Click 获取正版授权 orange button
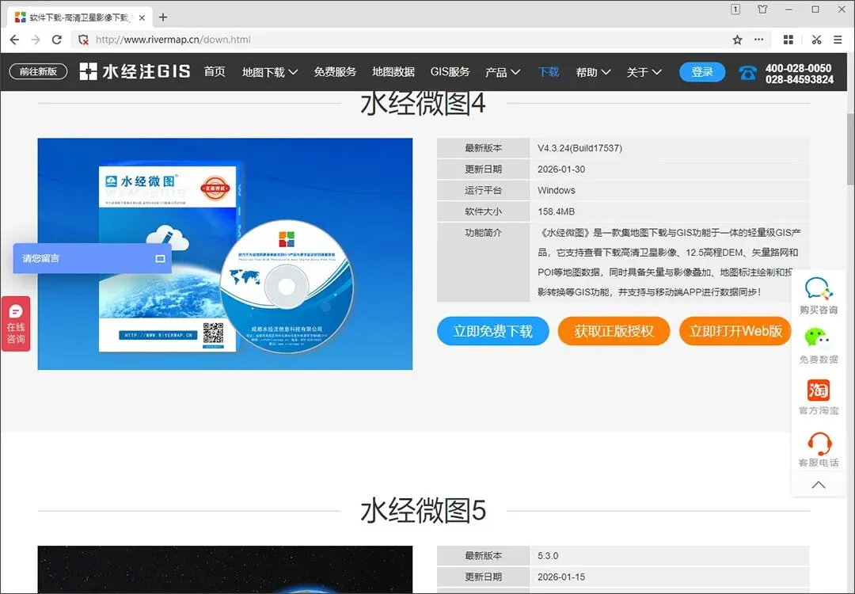 coord(614,331)
